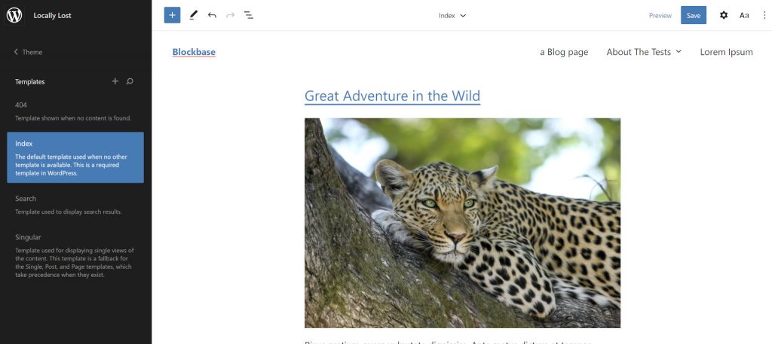This screenshot has height=344, width=772.
Task: Add a new template with plus icon
Action: coord(115,81)
